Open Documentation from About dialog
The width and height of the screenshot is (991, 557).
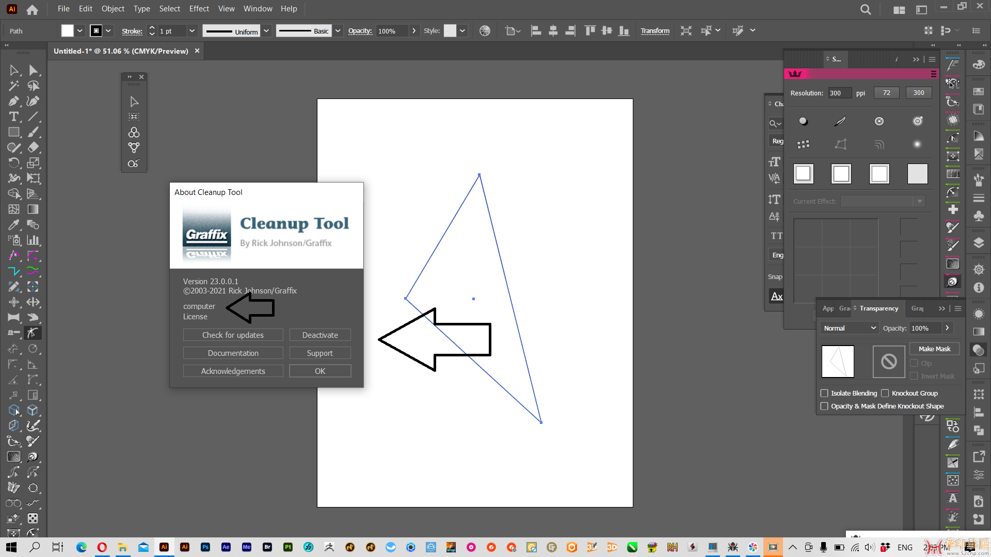click(x=233, y=353)
